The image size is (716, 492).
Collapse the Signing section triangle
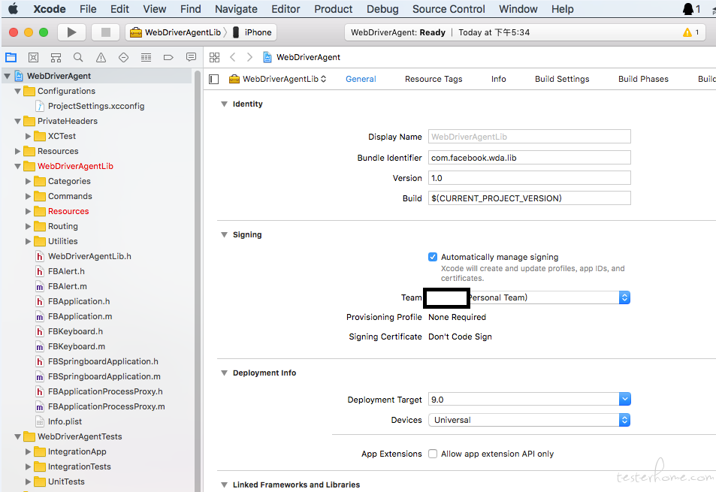pyautogui.click(x=224, y=235)
